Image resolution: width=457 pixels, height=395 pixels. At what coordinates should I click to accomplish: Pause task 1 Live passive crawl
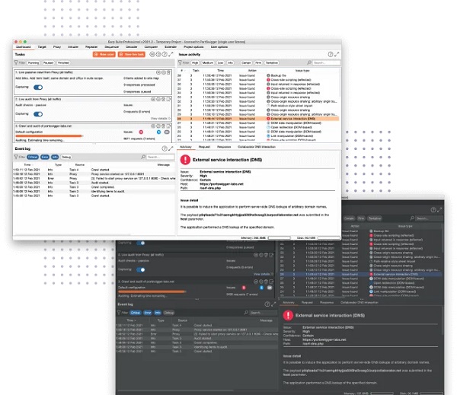pos(158,72)
